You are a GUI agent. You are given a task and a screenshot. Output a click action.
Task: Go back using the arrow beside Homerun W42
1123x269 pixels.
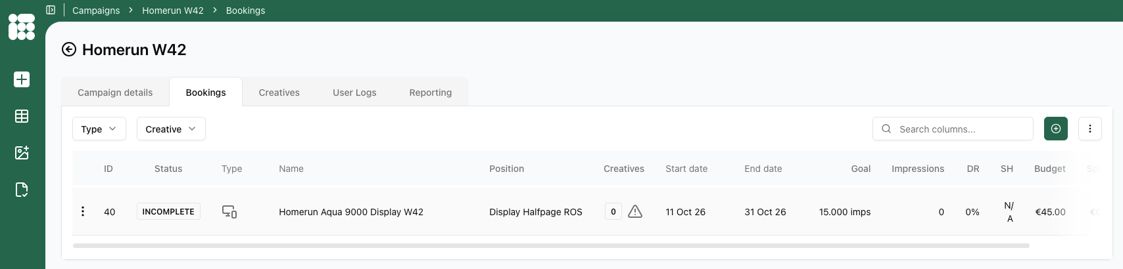pos(69,50)
